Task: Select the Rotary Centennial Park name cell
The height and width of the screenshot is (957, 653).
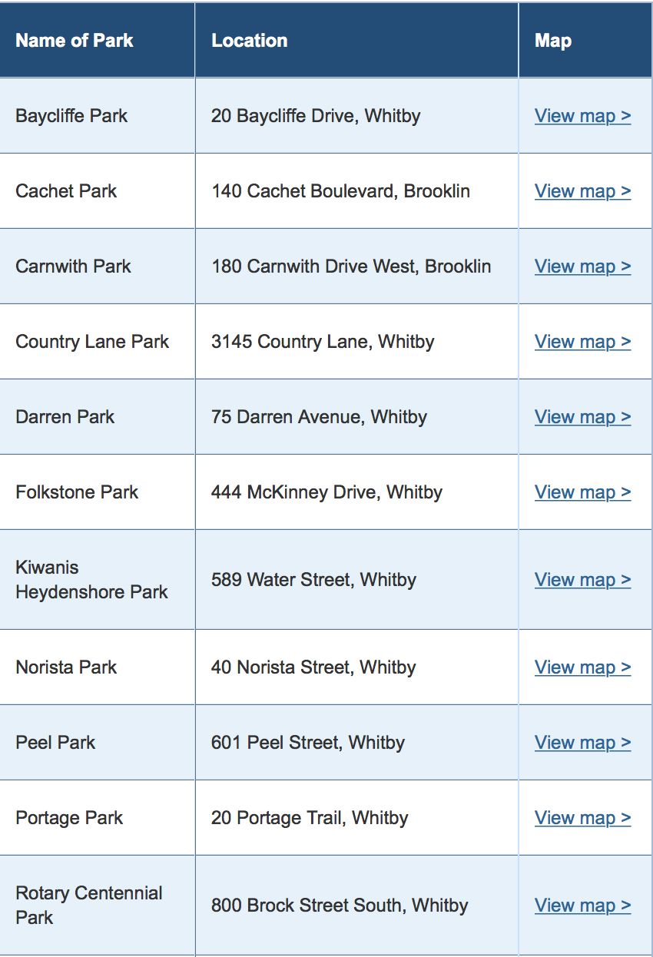Action: tap(89, 906)
